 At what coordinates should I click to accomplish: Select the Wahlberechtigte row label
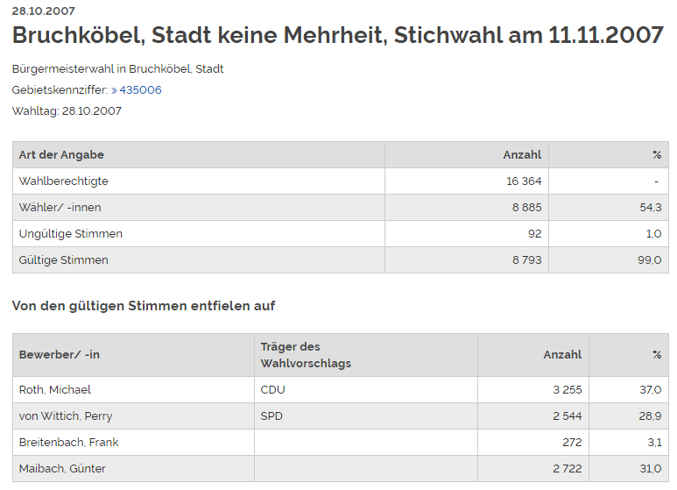pyautogui.click(x=63, y=181)
